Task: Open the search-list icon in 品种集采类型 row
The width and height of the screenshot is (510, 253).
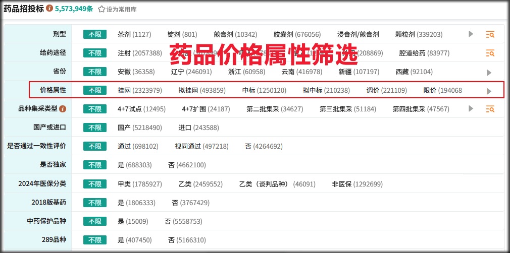Action: 490,109
